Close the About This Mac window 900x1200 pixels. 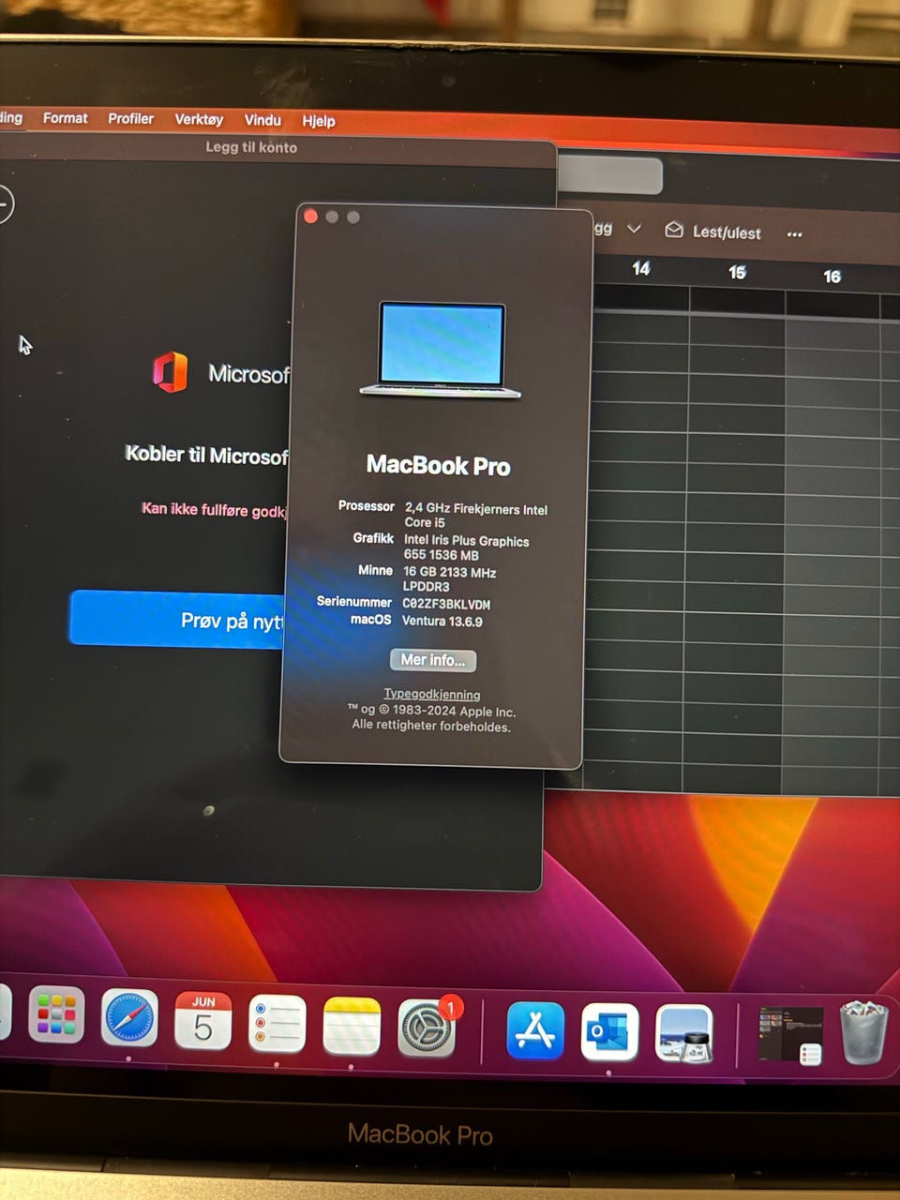[311, 217]
